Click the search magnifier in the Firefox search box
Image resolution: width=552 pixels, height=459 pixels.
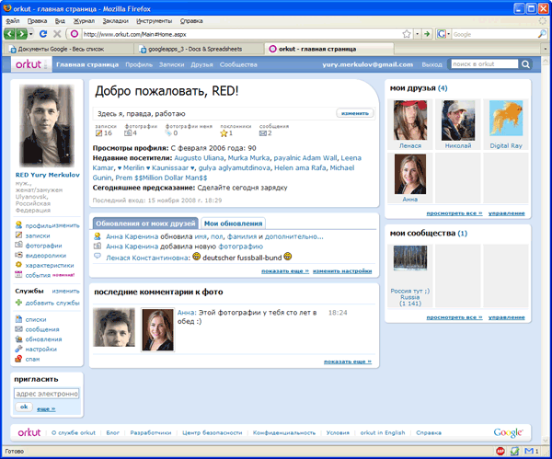(x=542, y=34)
